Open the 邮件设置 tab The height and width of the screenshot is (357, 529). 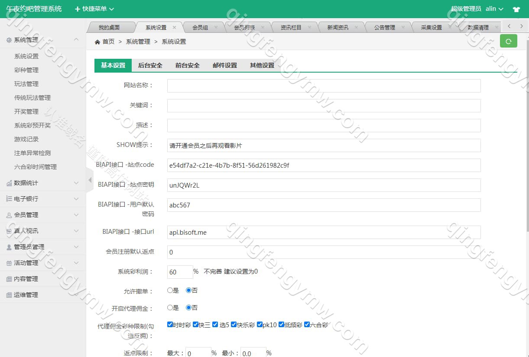[224, 65]
